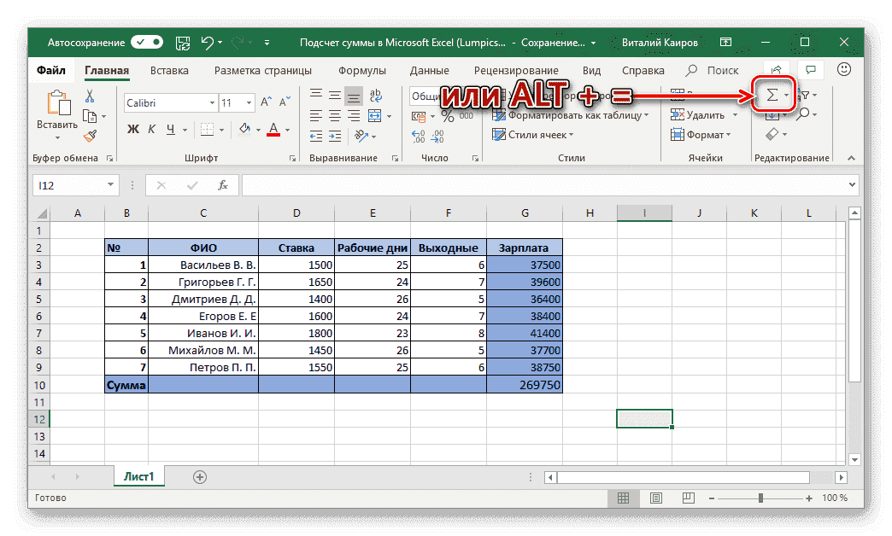Image resolution: width=892 pixels, height=536 pixels.
Task: Open the Файл menu
Action: (x=50, y=70)
